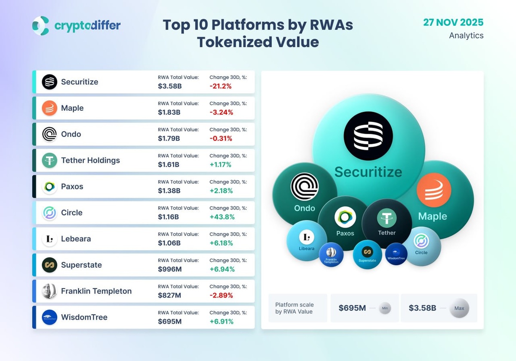Click the Circle bubble in chart

click(421, 246)
